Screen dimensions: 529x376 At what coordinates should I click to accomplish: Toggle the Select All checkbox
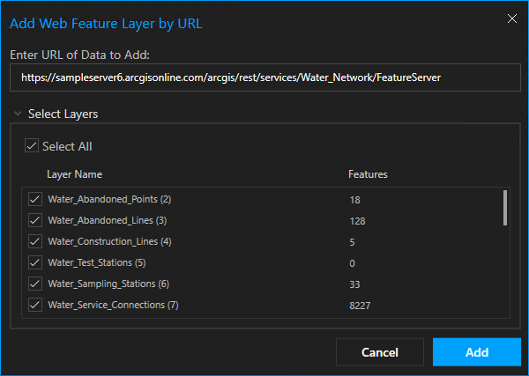point(32,146)
